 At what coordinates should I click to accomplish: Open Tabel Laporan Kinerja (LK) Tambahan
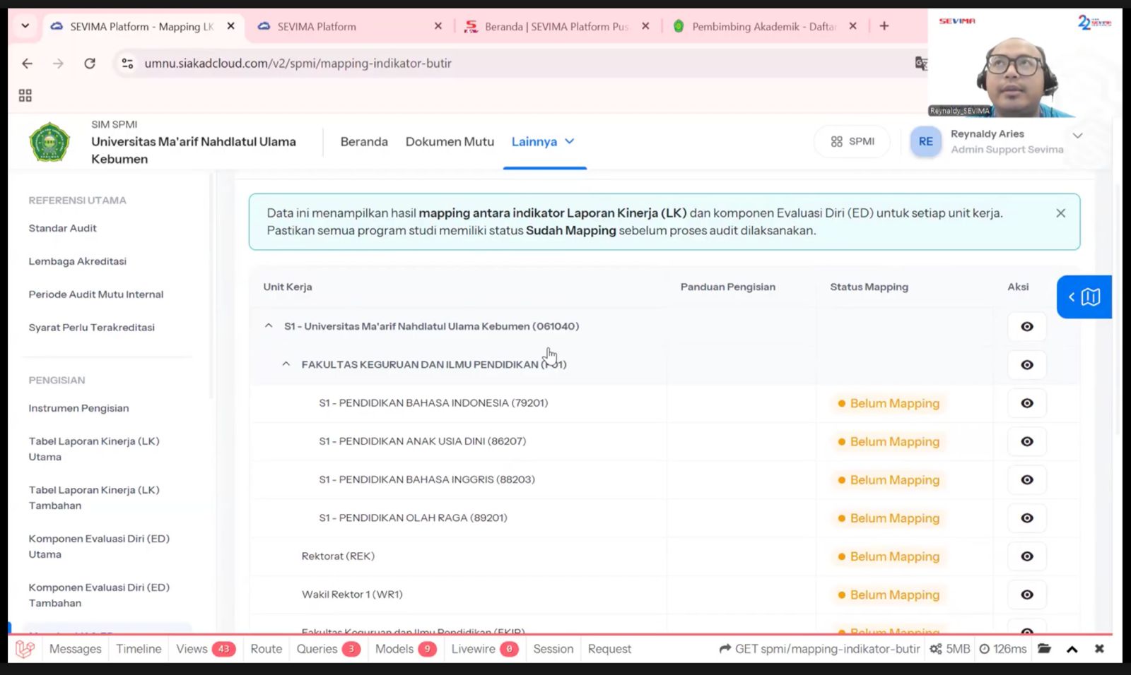pyautogui.click(x=94, y=498)
